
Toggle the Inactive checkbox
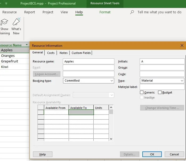pos(142,98)
